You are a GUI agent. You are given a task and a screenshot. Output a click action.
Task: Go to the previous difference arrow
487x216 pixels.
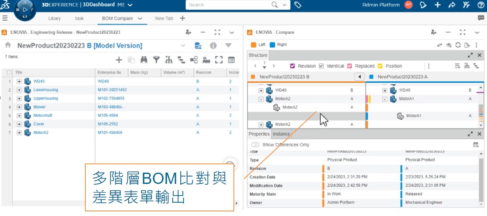click(x=255, y=66)
